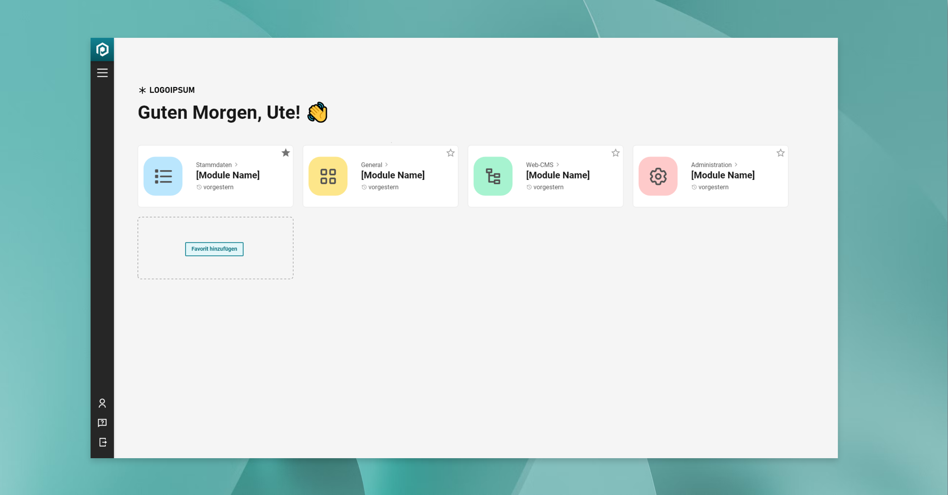Image resolution: width=948 pixels, height=495 pixels.
Task: Click the pink gear icon tile for Administration
Action: click(x=658, y=176)
